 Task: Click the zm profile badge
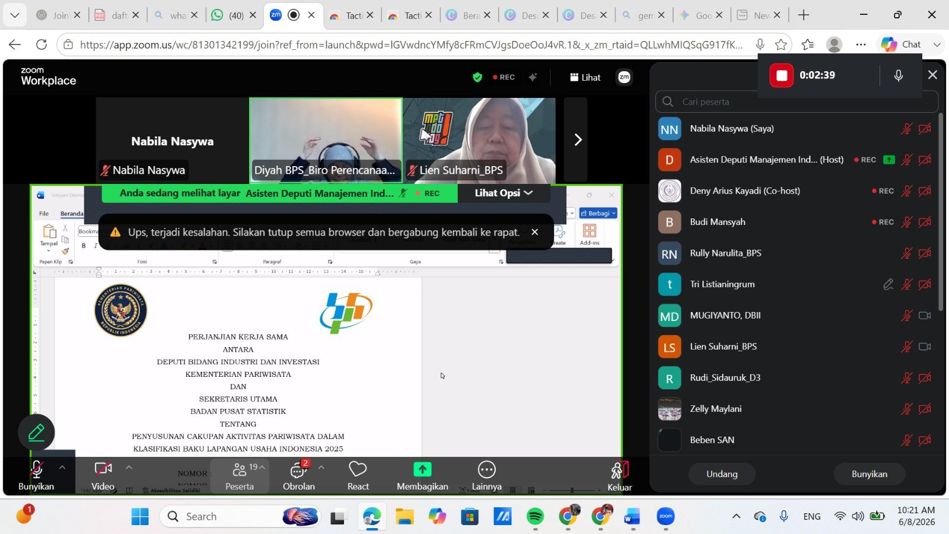(624, 77)
